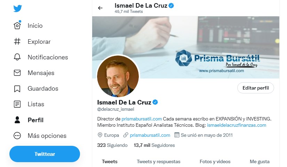Click the Twitter bird logo
287x167 pixels.
tap(18, 8)
